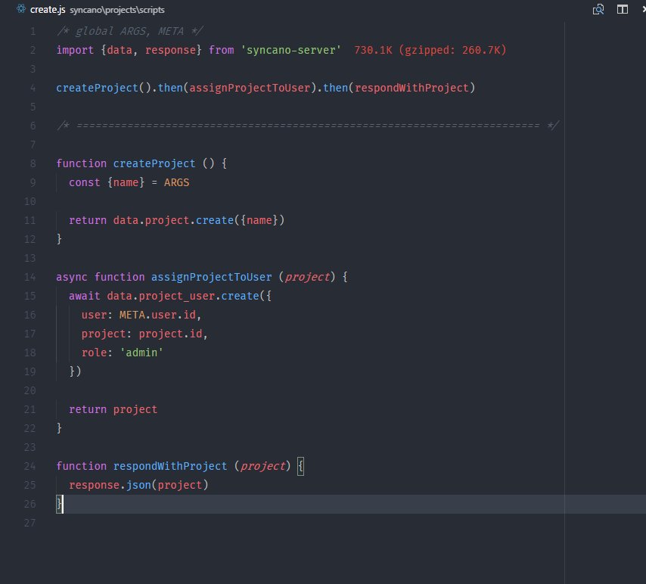Click the equals-sign separator comment on line 6
Screen dimensions: 646x584
click(308, 126)
